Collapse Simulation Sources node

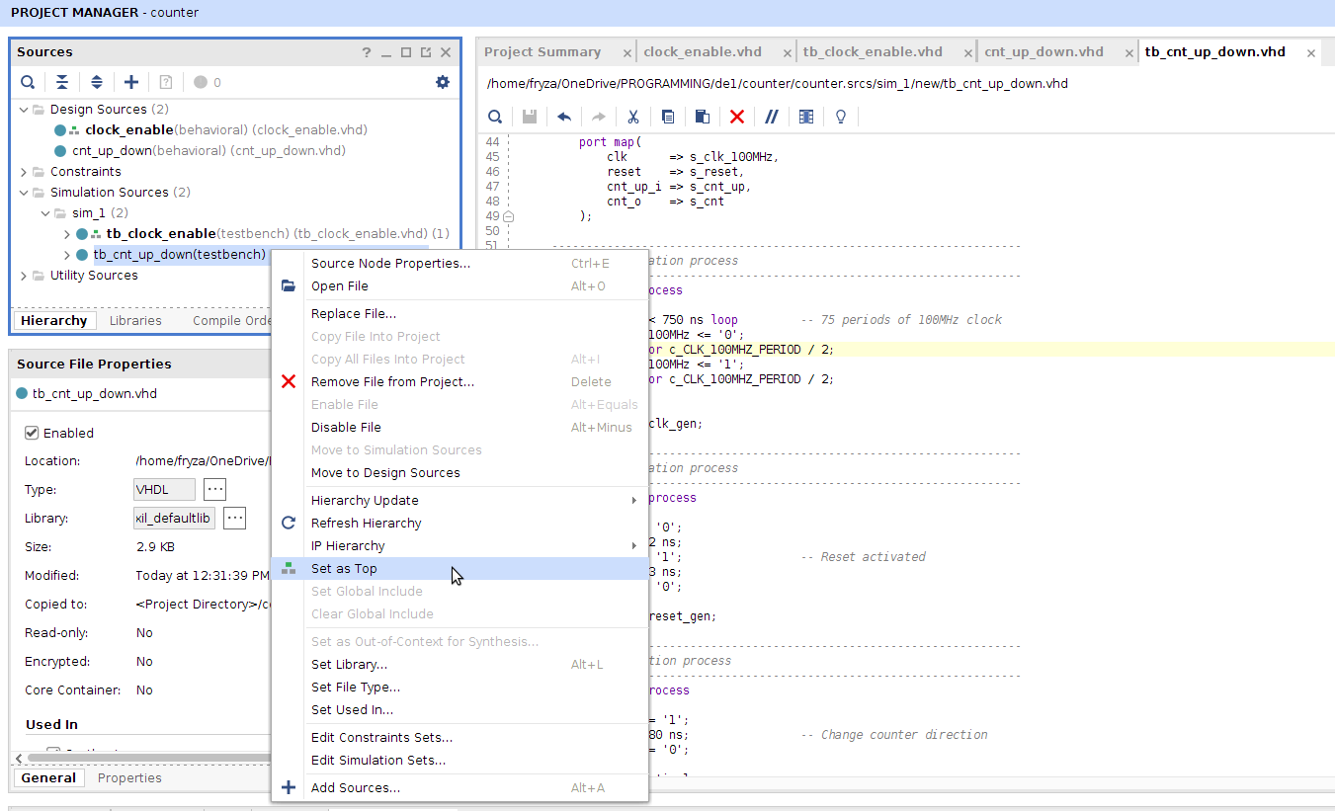(x=24, y=192)
